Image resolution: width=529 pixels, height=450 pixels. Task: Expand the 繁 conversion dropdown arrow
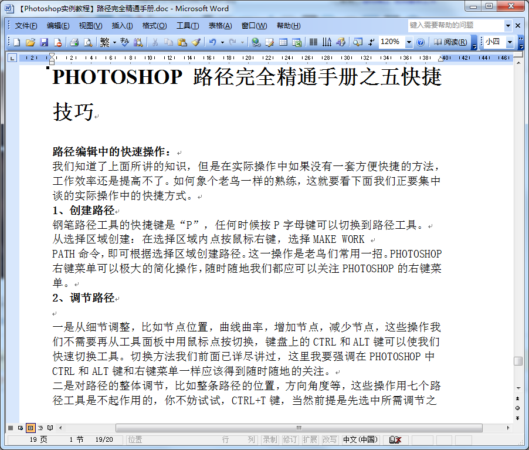click(115, 42)
